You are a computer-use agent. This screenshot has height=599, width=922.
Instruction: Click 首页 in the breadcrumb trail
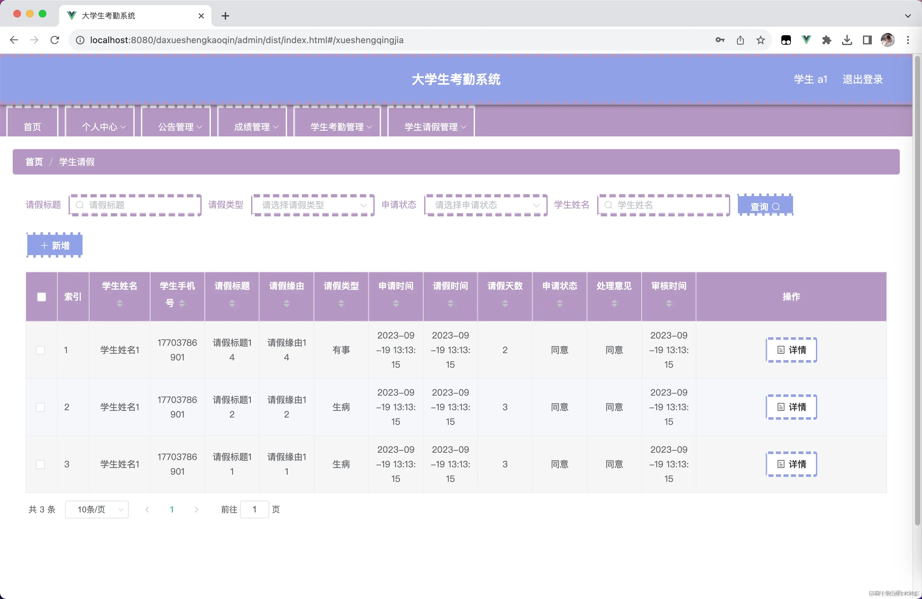click(34, 162)
